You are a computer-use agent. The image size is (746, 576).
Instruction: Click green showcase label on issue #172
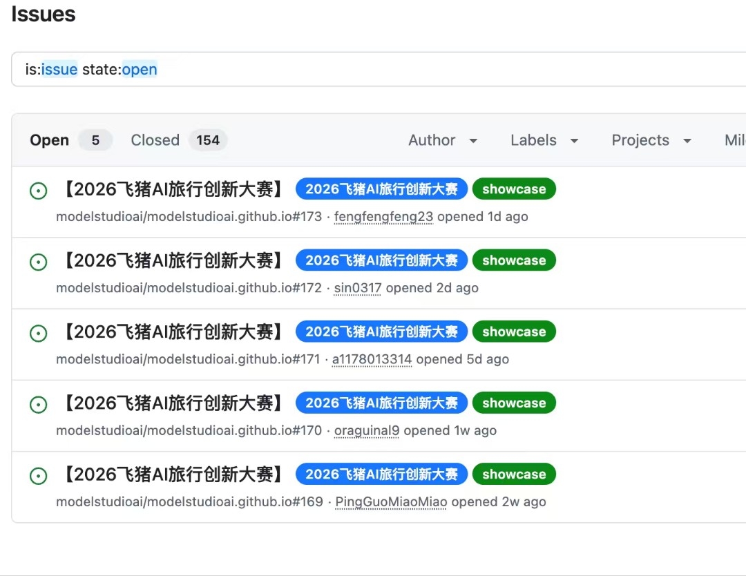514,260
